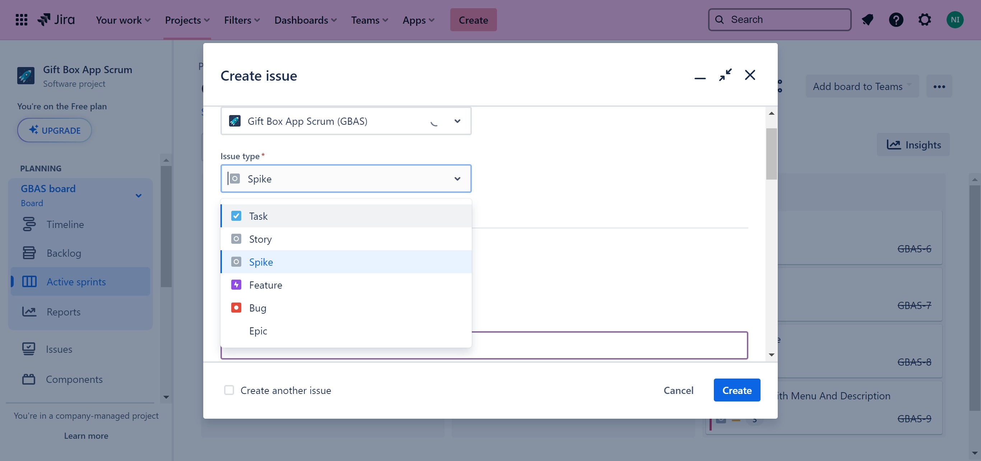Select the Bug issue type option

pyautogui.click(x=258, y=308)
